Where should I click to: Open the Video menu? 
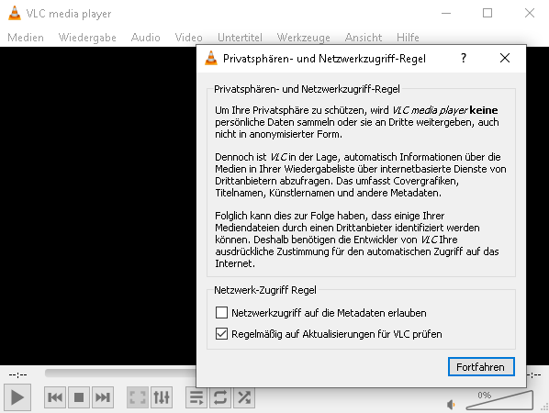[x=189, y=37]
